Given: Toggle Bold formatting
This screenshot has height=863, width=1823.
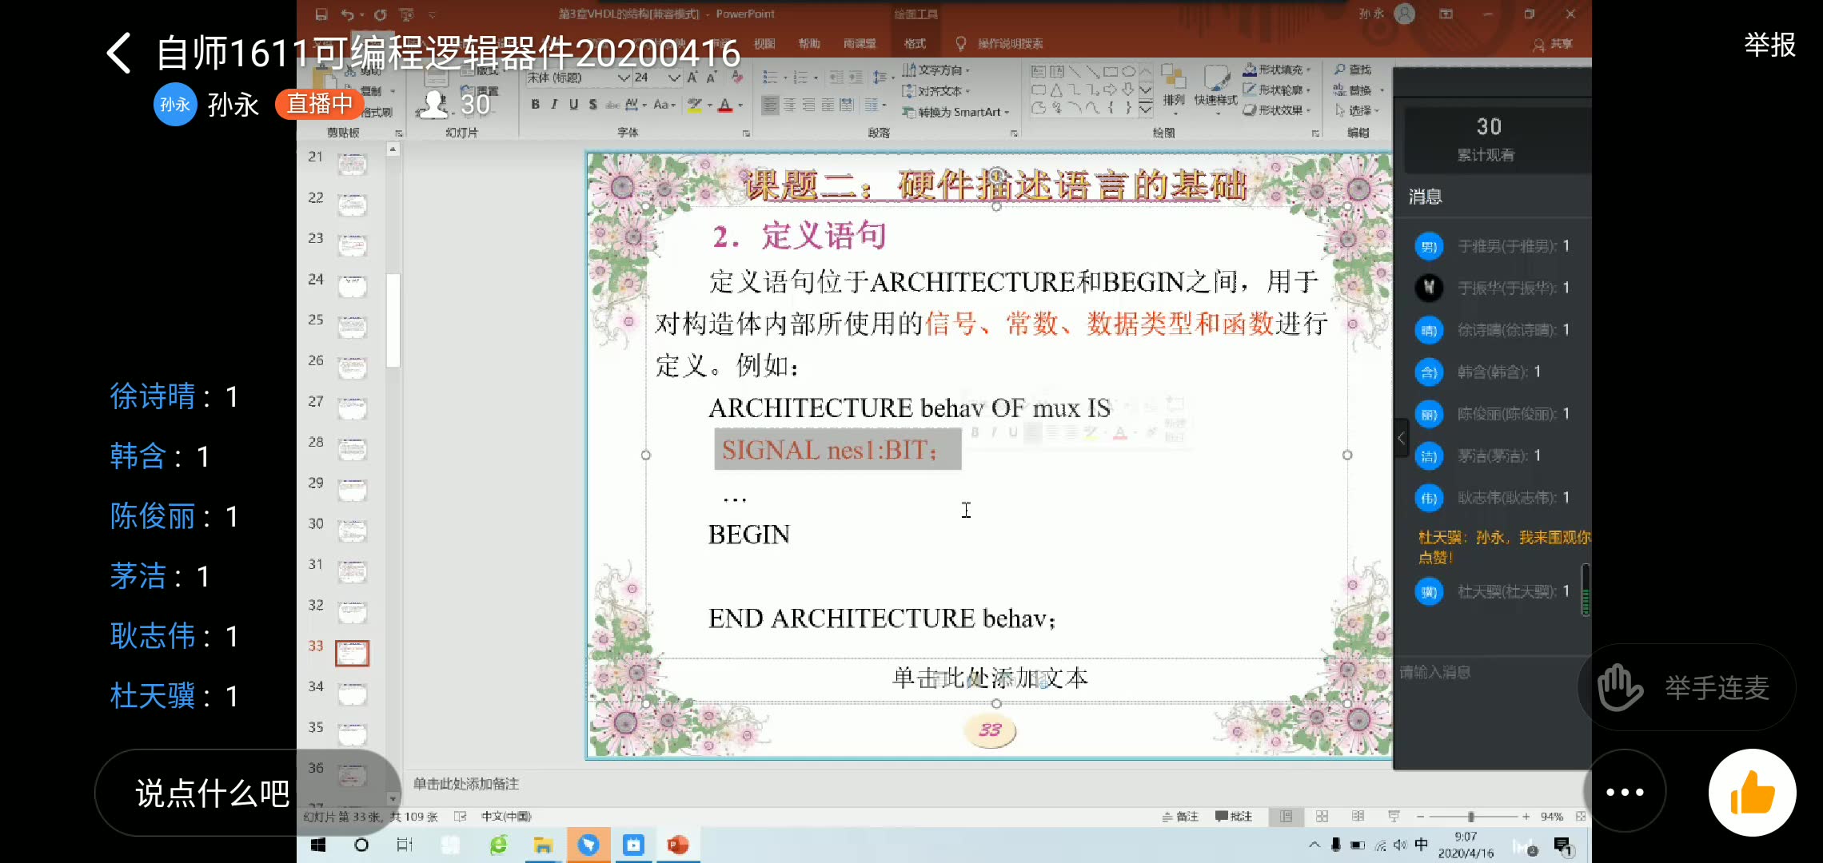Looking at the screenshot, I should point(535,104).
